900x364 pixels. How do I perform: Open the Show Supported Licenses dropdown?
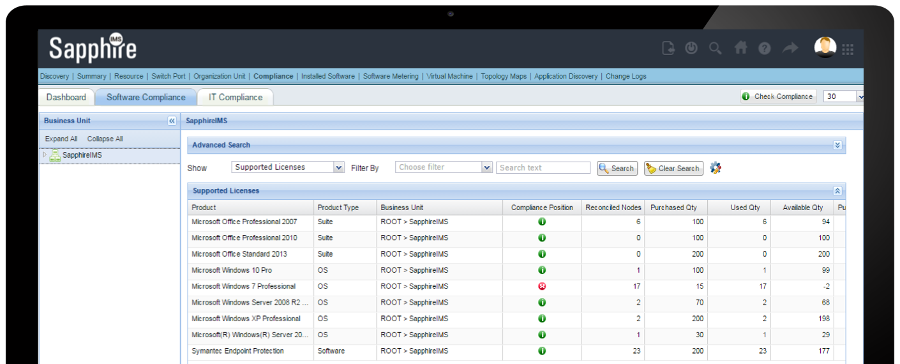coord(339,167)
